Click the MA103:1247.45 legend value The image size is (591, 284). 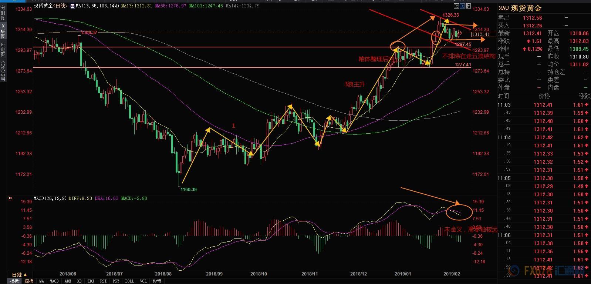point(206,6)
